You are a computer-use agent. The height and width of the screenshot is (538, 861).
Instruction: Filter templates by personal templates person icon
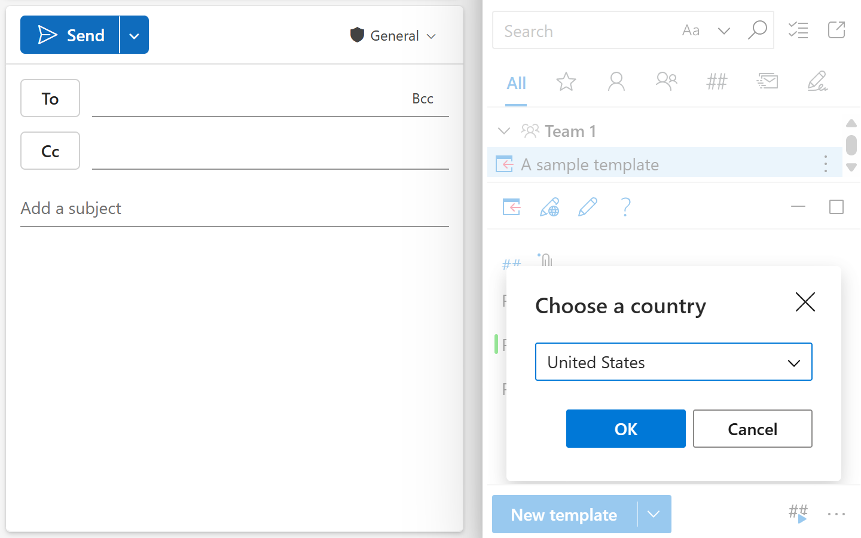[616, 82]
